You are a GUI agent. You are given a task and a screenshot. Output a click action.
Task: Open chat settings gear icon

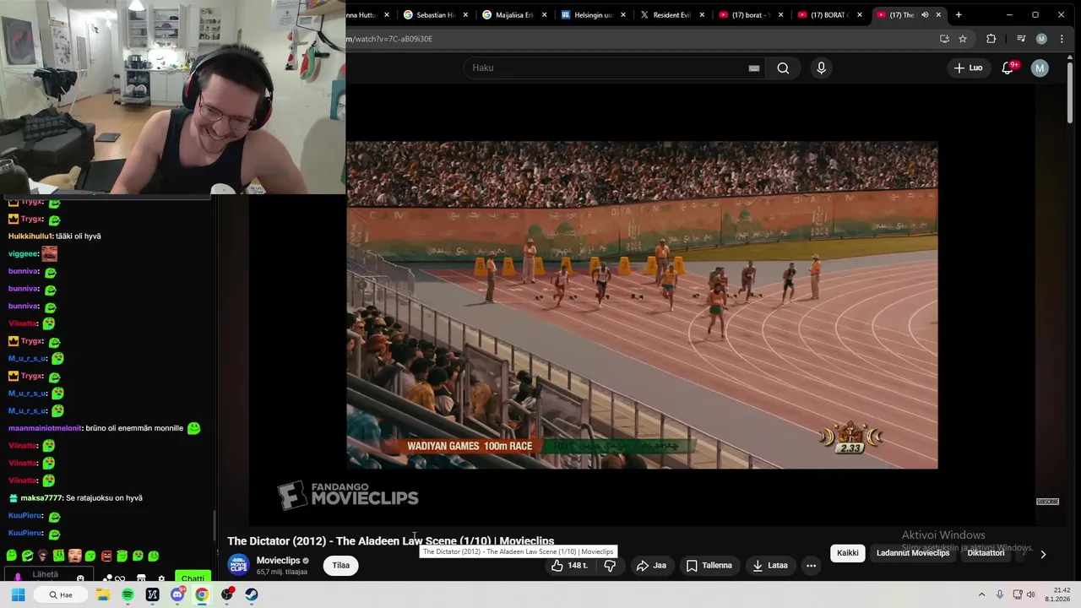pos(161,578)
